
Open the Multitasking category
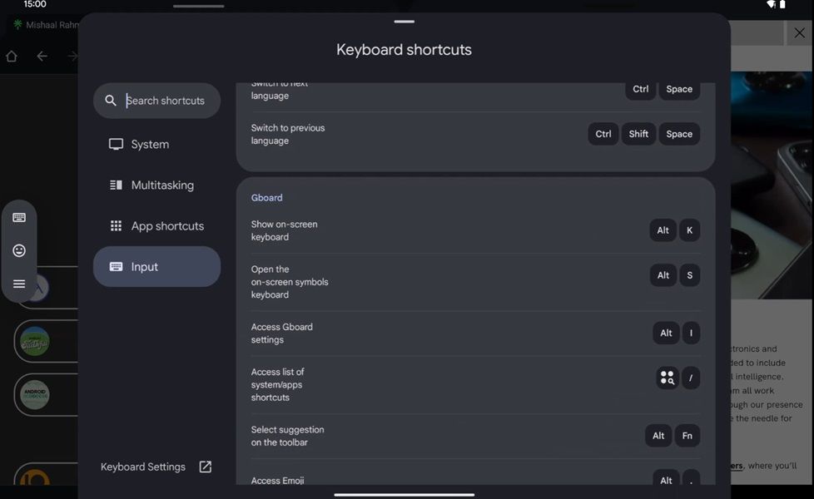(156, 185)
